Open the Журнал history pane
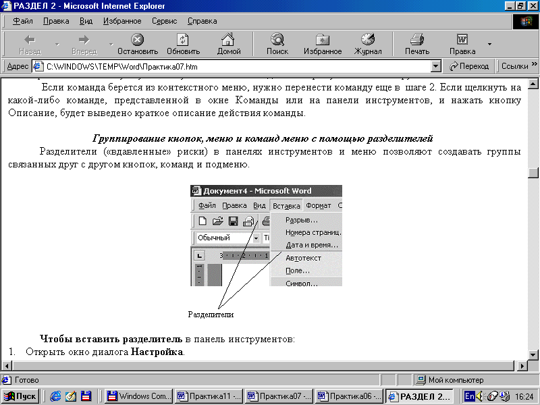This screenshot has height=405, width=540. coord(368,44)
